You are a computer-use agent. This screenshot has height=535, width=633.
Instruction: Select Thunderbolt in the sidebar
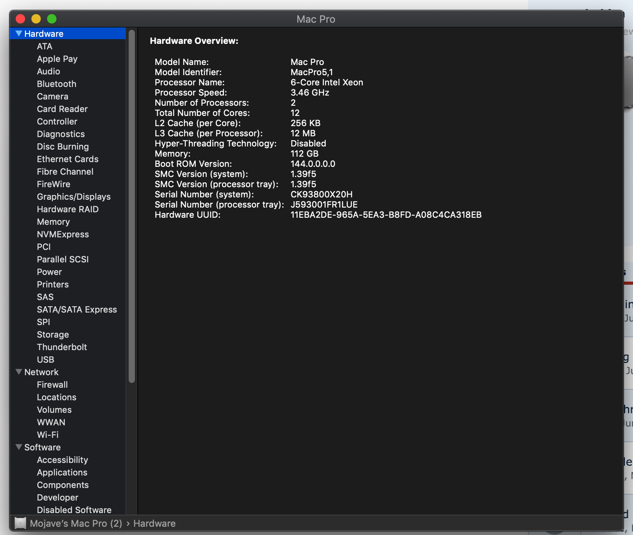tap(62, 347)
